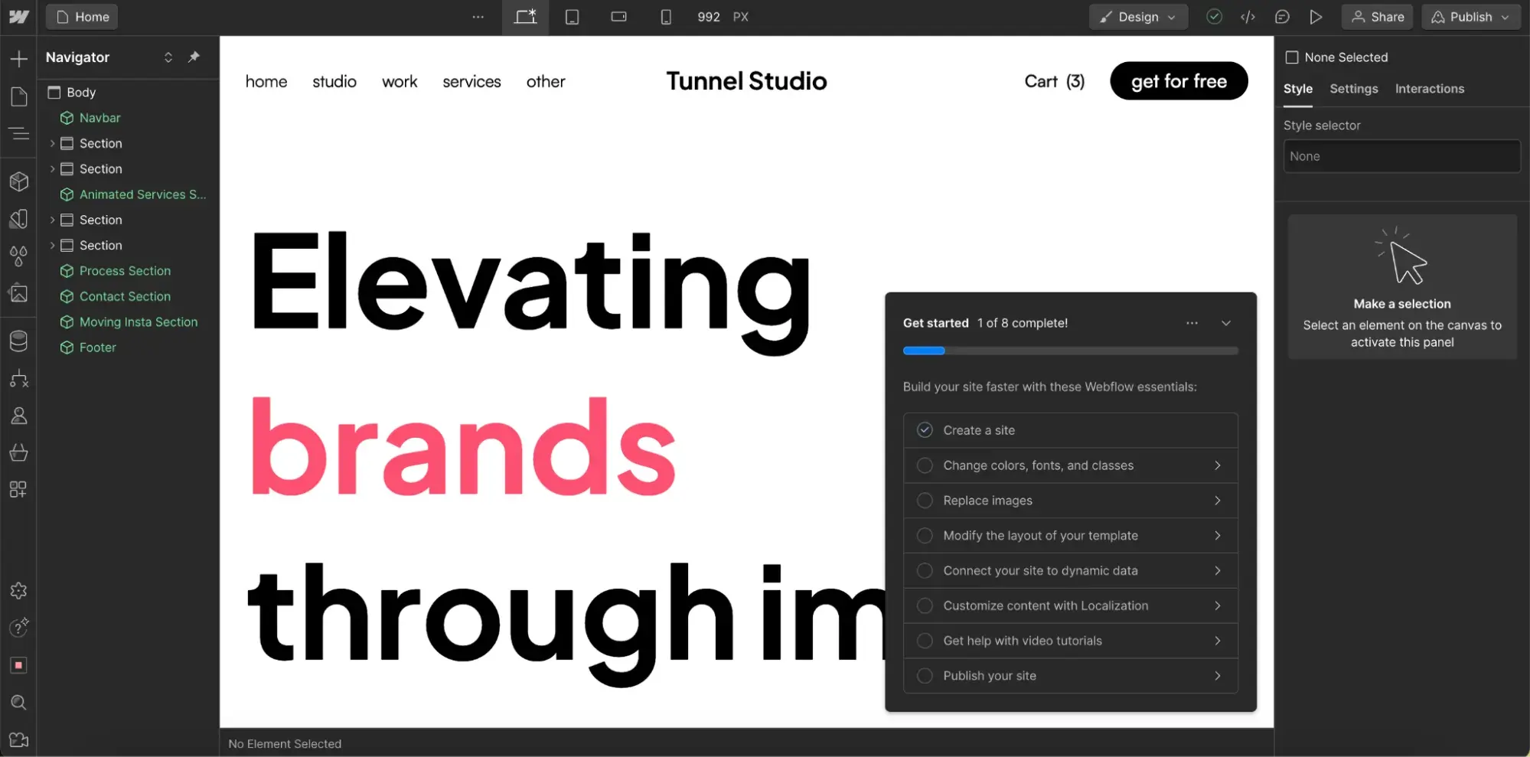Switch to the Interactions tab

1429,89
